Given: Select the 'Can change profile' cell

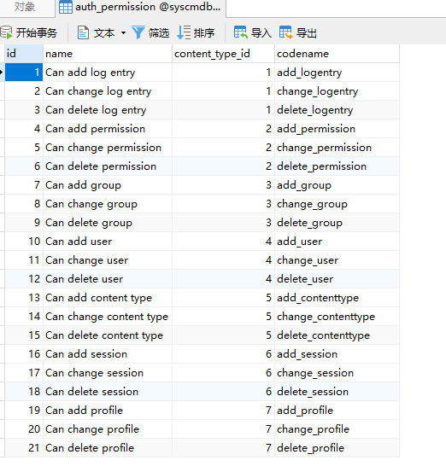Looking at the screenshot, I should pos(108,429).
